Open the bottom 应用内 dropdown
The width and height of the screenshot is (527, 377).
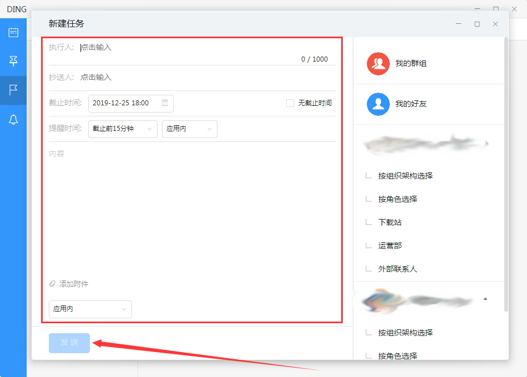coord(90,309)
